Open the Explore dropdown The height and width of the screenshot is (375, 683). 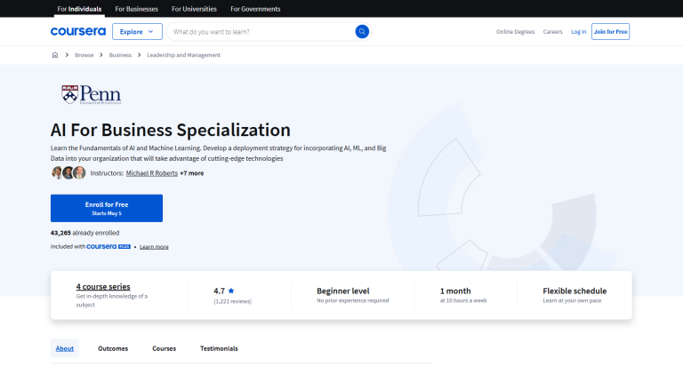[x=137, y=31]
